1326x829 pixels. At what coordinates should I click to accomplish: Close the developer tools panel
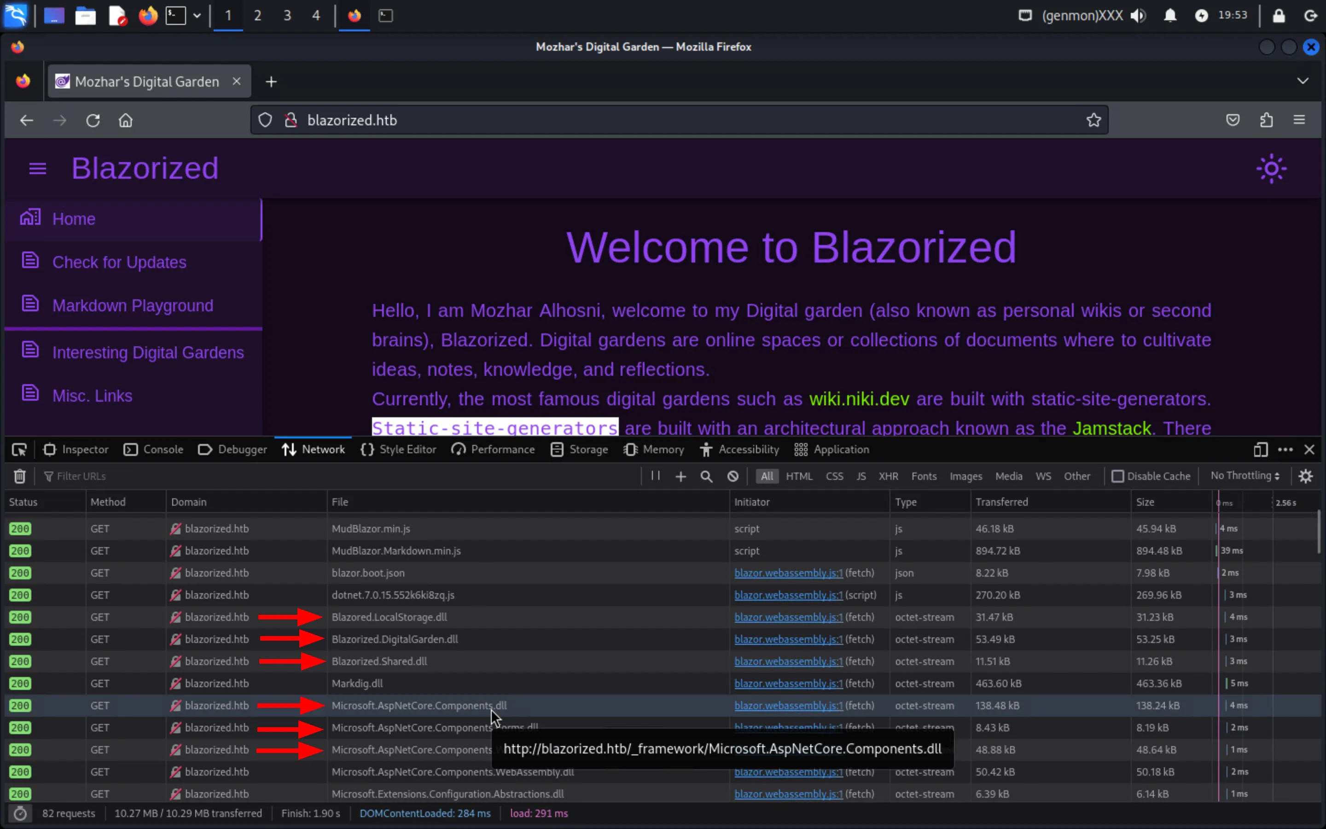(x=1309, y=450)
